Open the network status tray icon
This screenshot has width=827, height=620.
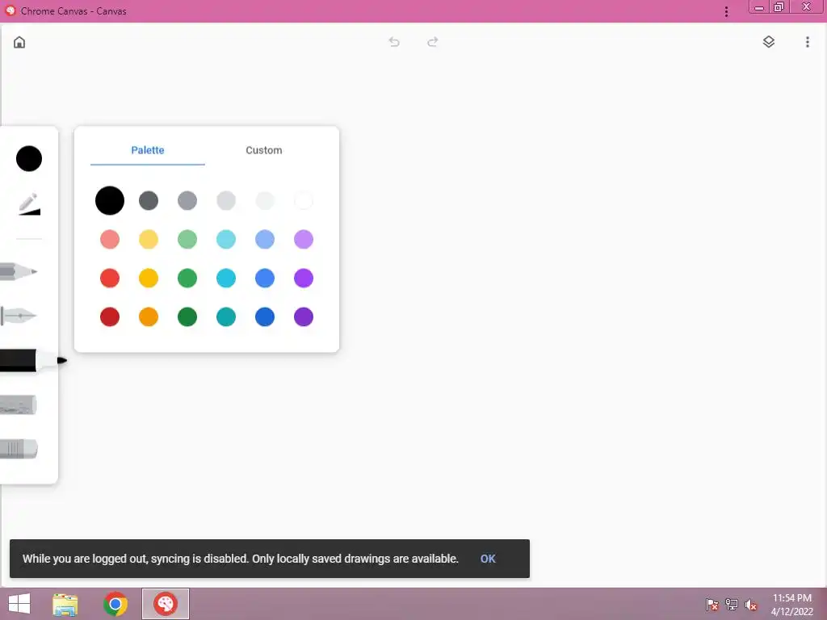(x=732, y=605)
